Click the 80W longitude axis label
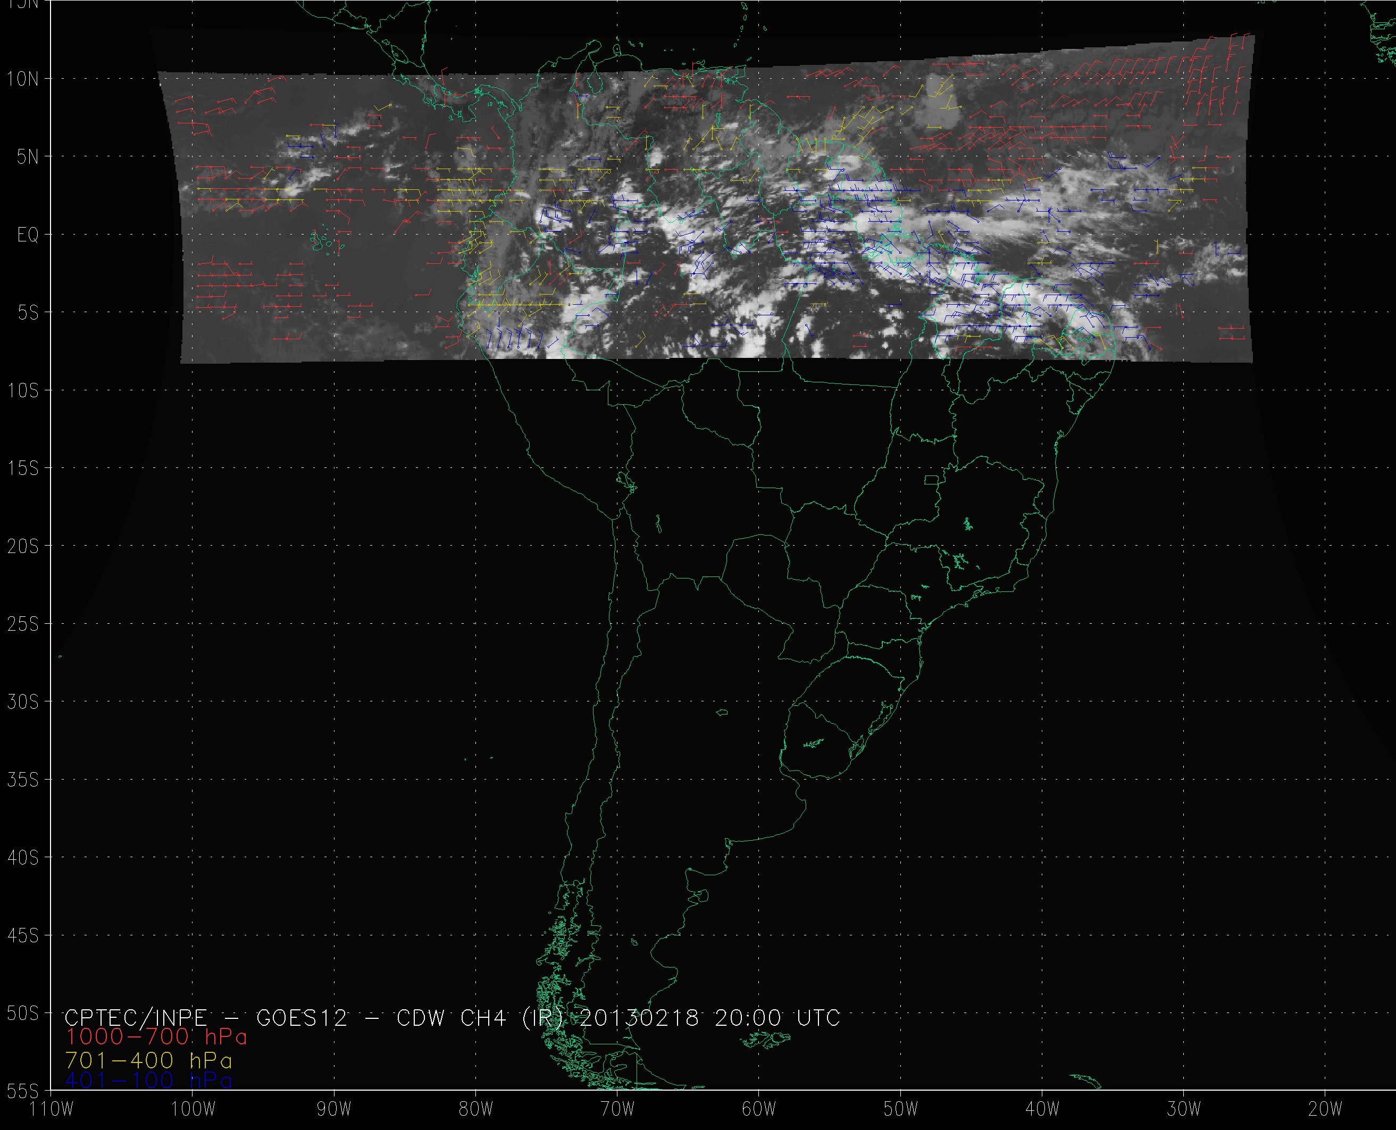 pos(476,1109)
